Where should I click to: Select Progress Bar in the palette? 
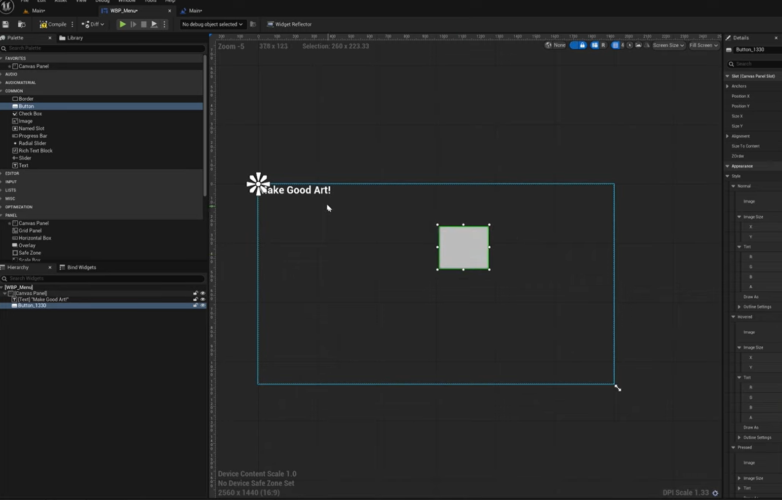click(x=33, y=136)
